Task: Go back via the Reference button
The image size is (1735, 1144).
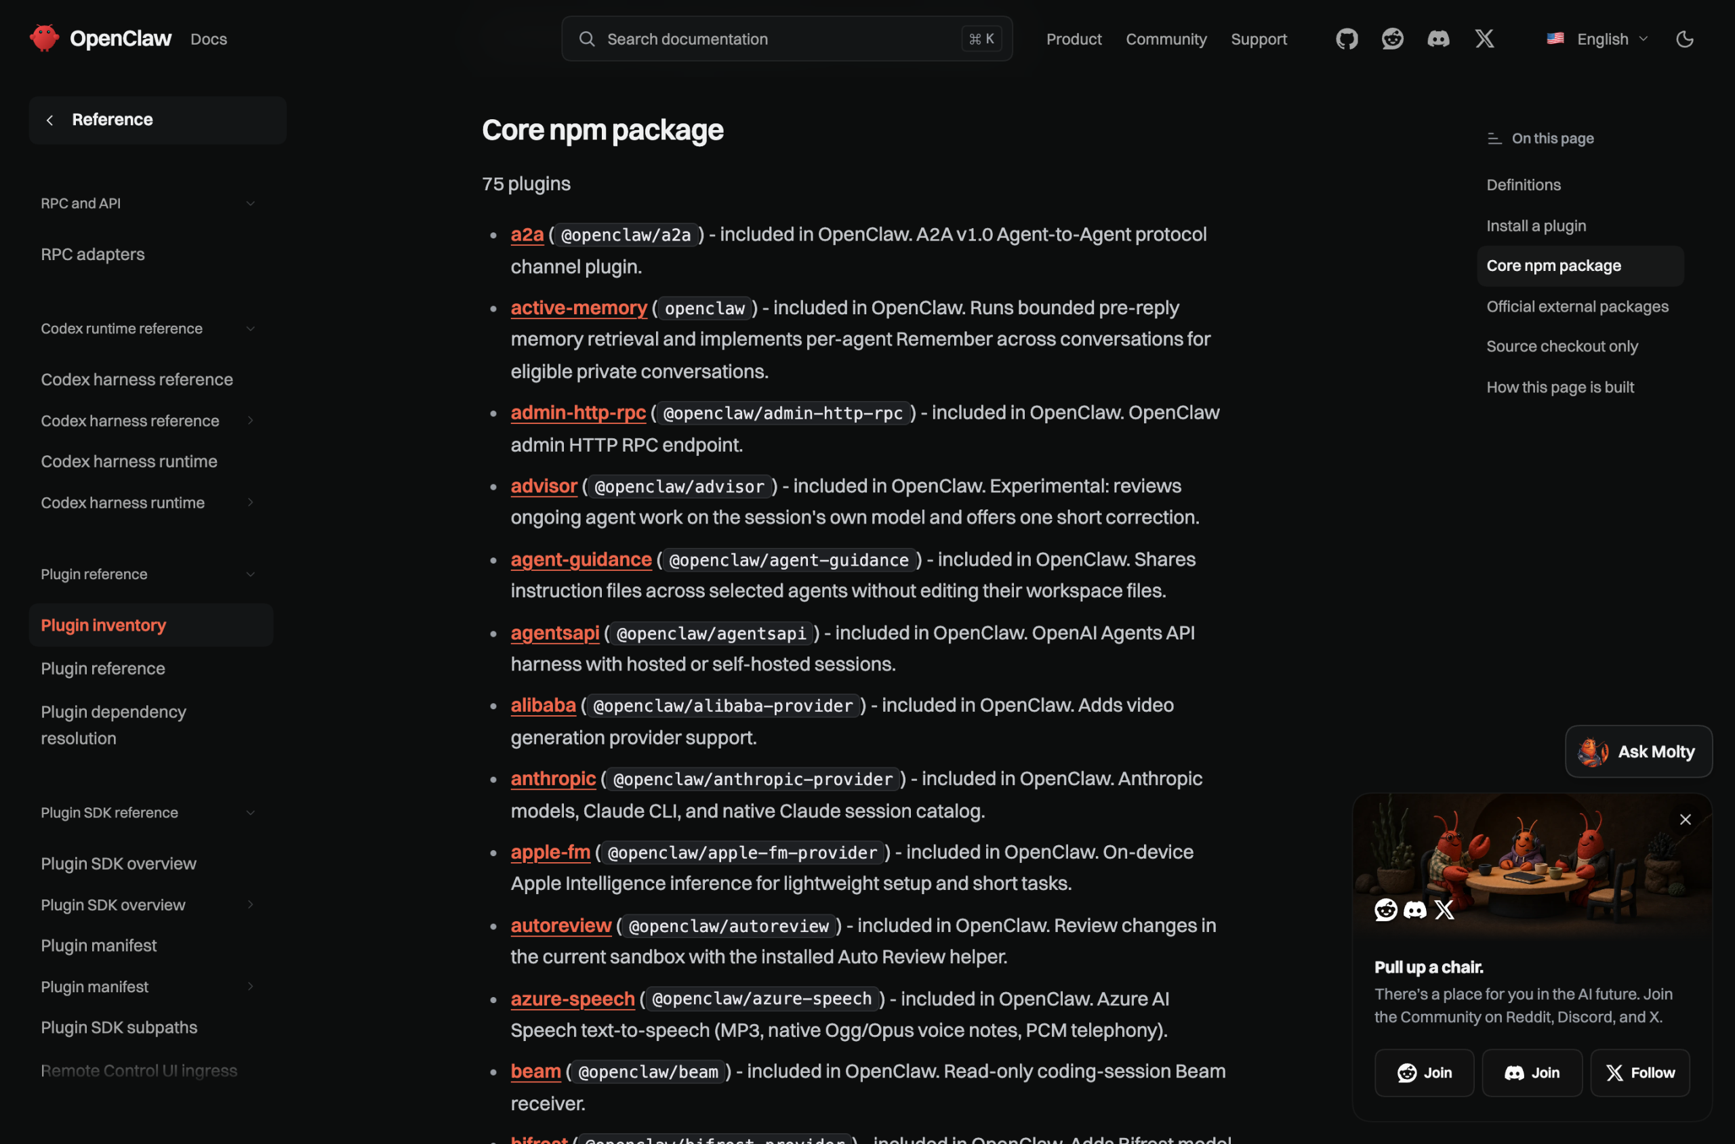Action: [x=158, y=120]
